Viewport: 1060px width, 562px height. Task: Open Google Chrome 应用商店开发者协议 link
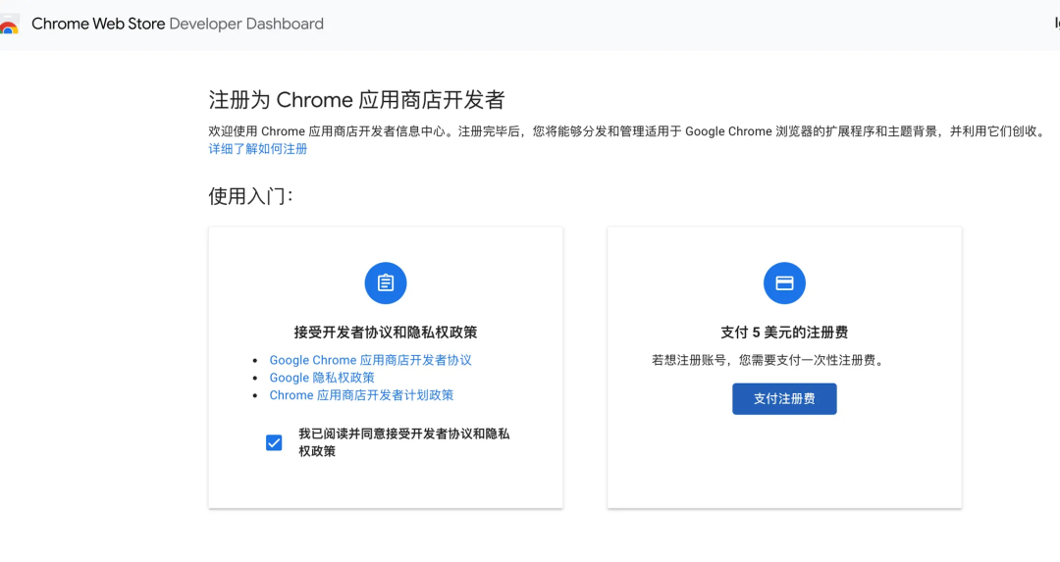pyautogui.click(x=370, y=360)
